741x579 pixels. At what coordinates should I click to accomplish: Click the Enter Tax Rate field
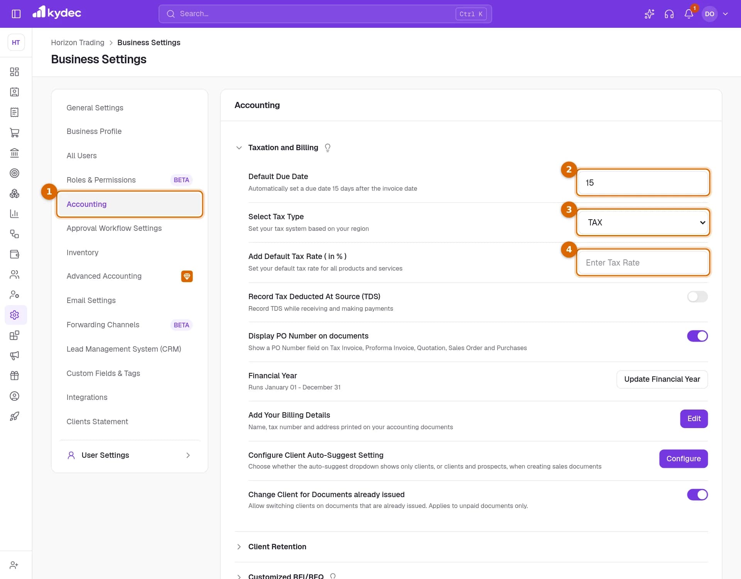pyautogui.click(x=643, y=262)
